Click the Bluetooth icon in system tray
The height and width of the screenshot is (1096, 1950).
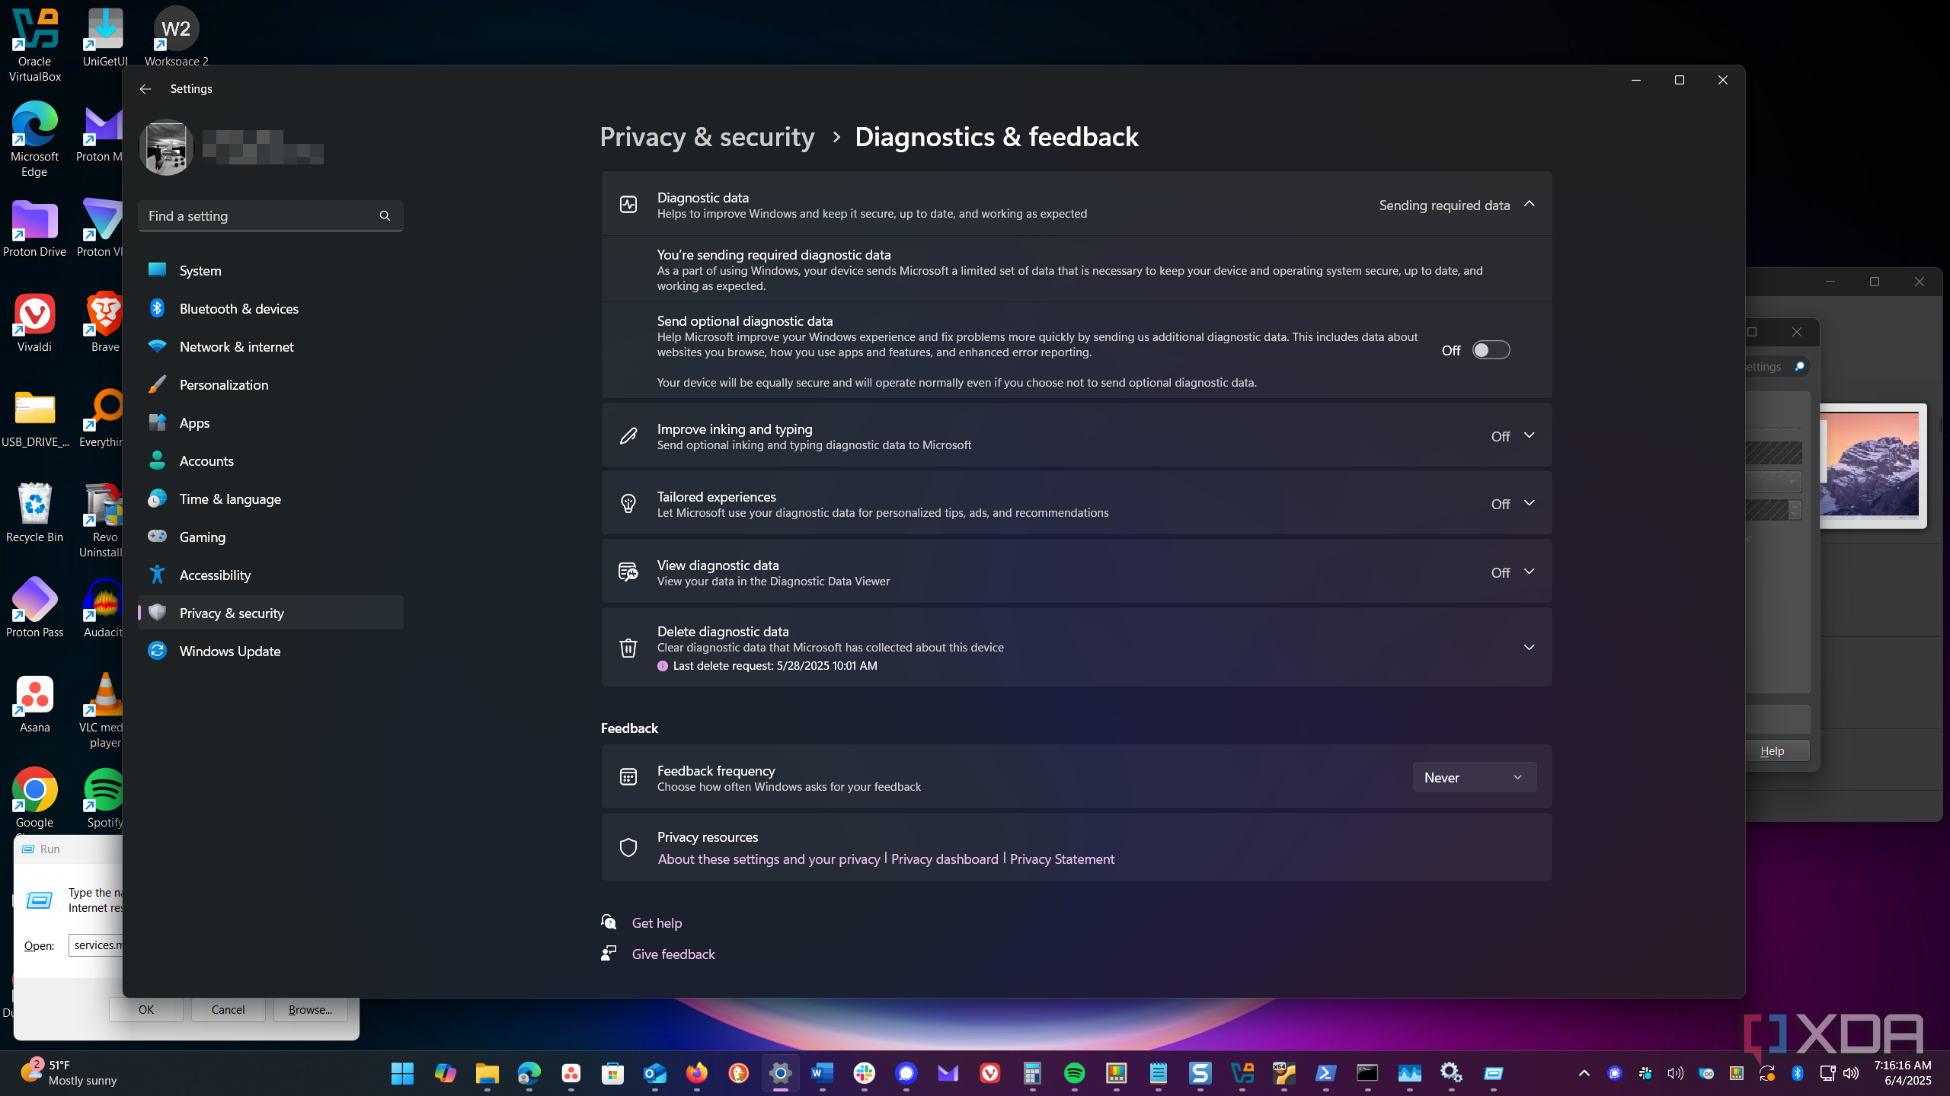pyautogui.click(x=1797, y=1073)
